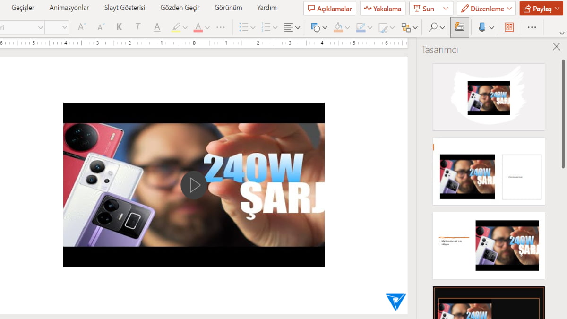The image size is (567, 319).
Task: Open the text alignment dropdown
Action: coord(297,27)
